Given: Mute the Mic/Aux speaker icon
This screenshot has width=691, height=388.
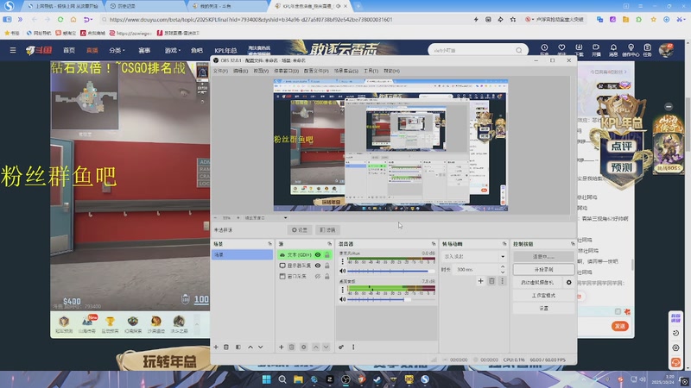Looking at the screenshot, I should click(343, 271).
